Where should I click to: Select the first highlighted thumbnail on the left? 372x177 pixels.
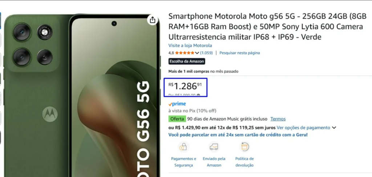coord(0,21)
